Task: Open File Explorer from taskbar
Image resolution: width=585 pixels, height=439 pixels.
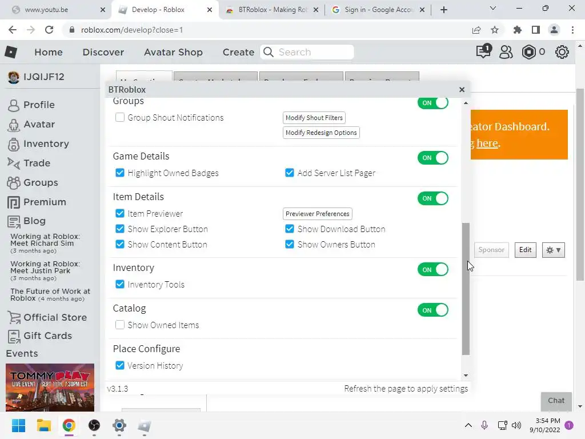Action: coord(43,425)
